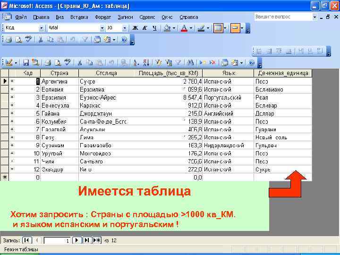
Task: Apply red font color letter A
Action: [184, 28]
